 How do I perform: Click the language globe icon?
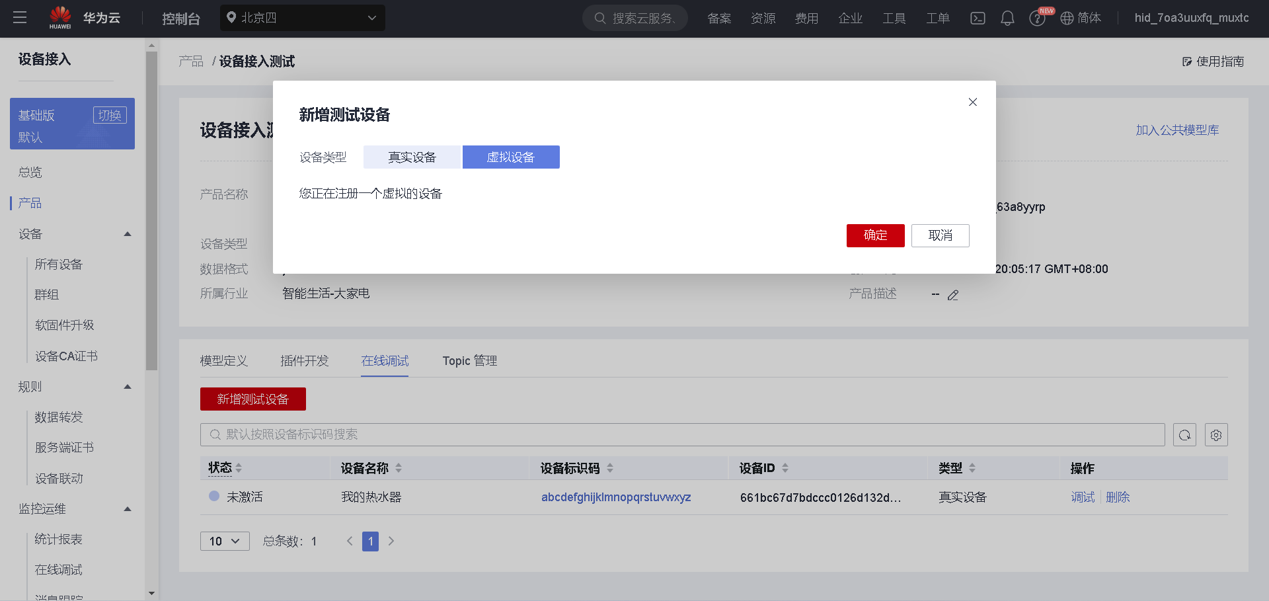[1067, 19]
